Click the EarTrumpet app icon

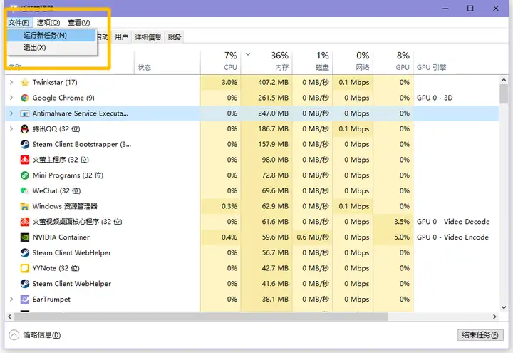click(x=24, y=299)
